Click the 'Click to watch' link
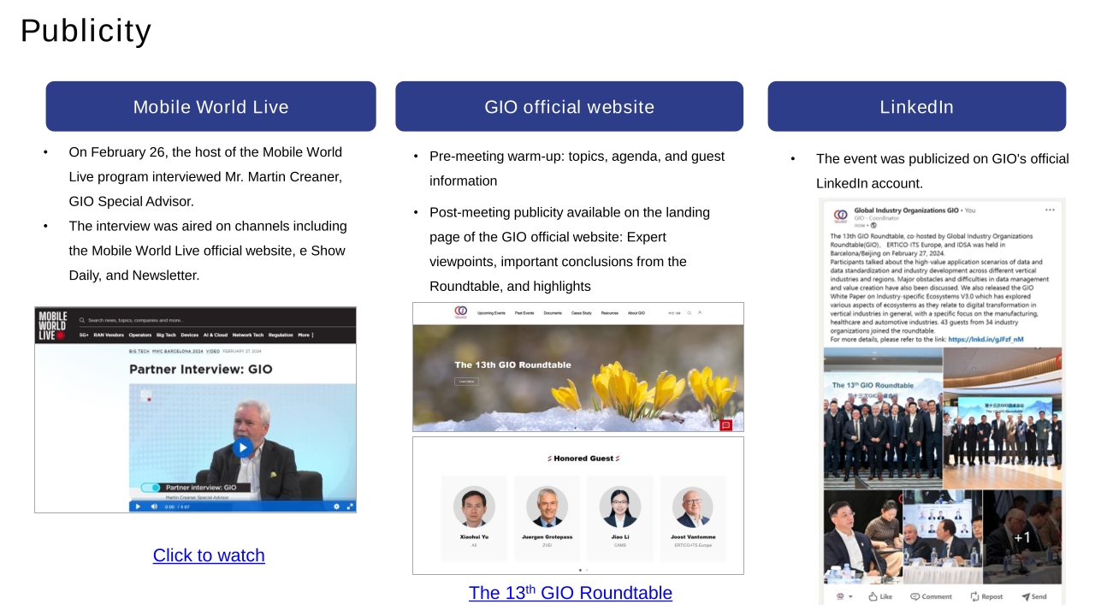This screenshot has width=1095, height=616. [x=209, y=555]
